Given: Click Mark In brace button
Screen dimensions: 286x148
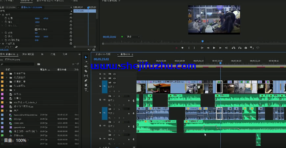Looking at the screenshot, I should [x=189, y=48].
